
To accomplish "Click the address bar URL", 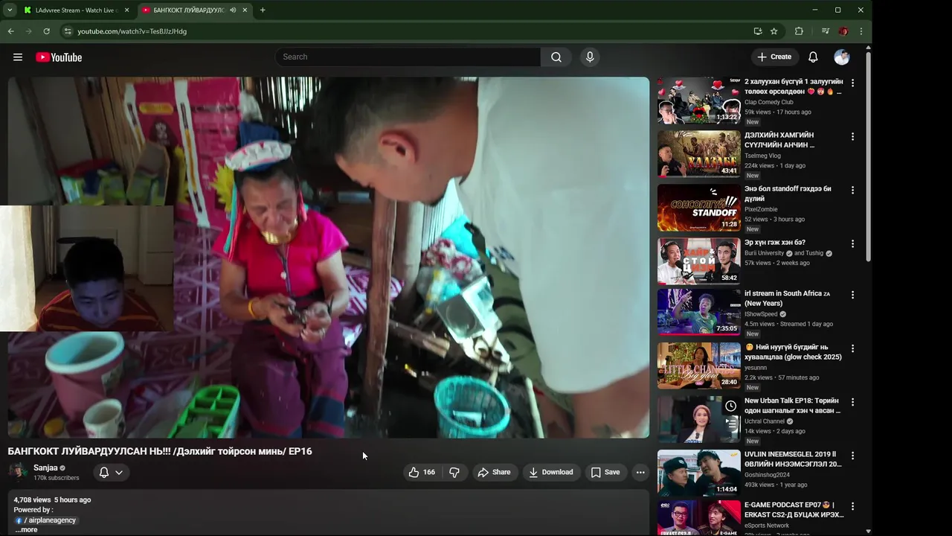I will pos(132,31).
